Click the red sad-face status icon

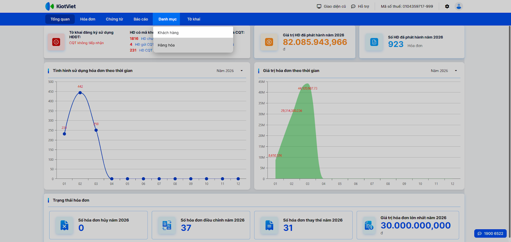[x=56, y=42]
